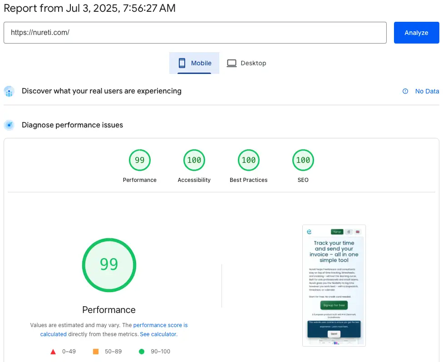Click the '0–49' legend text

pyautogui.click(x=69, y=352)
